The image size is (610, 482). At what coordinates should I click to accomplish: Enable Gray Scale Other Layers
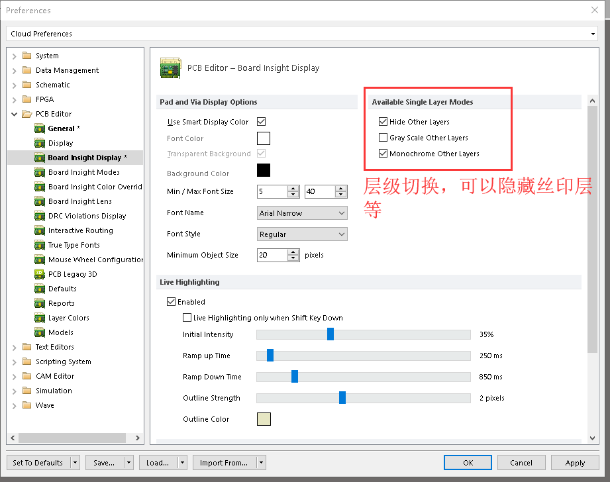point(383,137)
